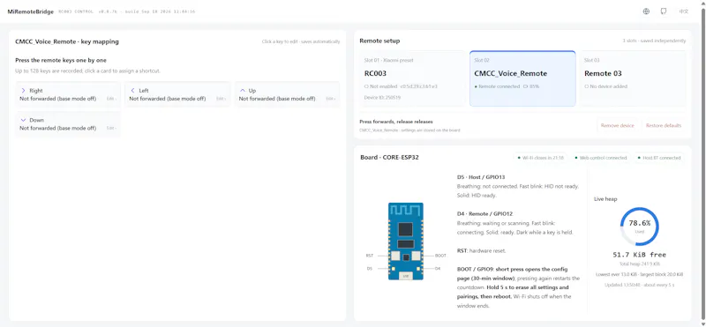Open Edit on the Down key card

pyautogui.click(x=111, y=128)
